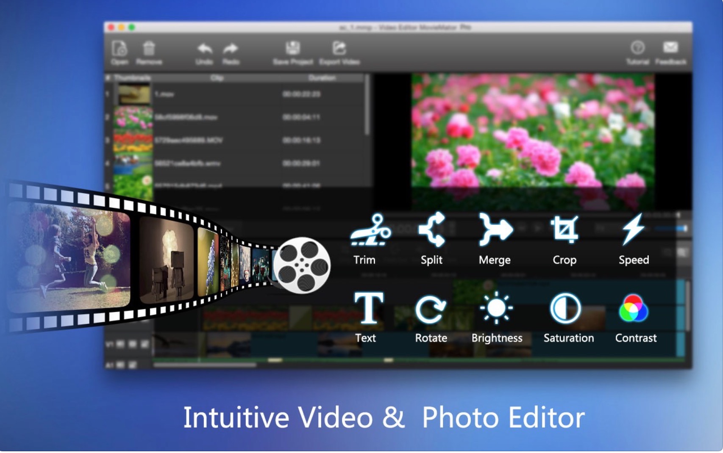723x453 pixels.
Task: Open the Tutorial help icon
Action: click(637, 47)
